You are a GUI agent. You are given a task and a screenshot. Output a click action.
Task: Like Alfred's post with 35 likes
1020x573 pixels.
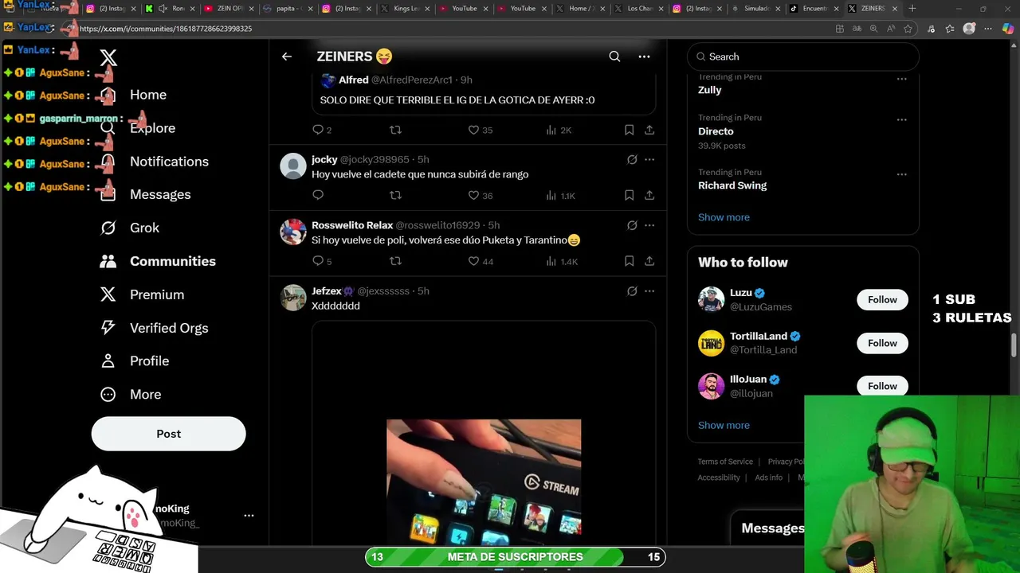click(x=473, y=130)
